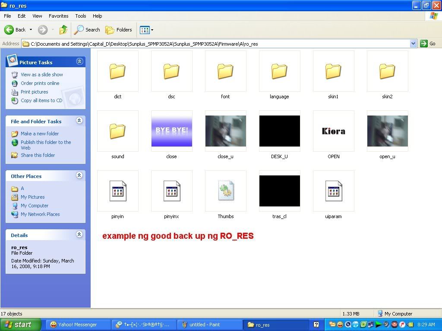Screen dimensions: 442x331
Task: Click Make a new folder
Action: pos(40,134)
